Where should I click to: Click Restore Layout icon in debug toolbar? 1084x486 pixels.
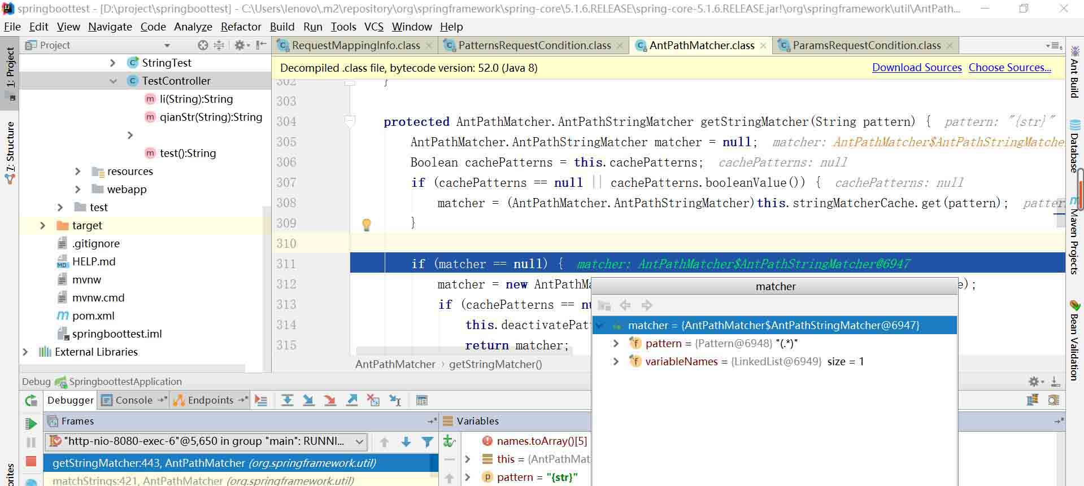[1033, 400]
